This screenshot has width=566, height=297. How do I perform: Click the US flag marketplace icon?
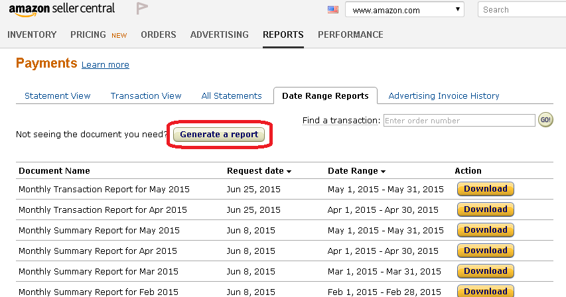click(333, 10)
